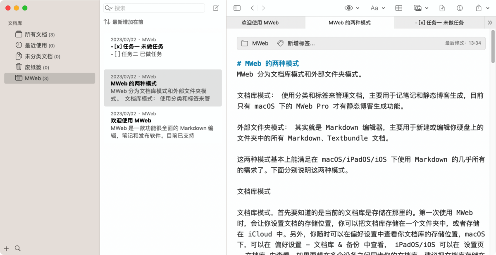The height and width of the screenshot is (255, 496).
Task: Click the folder icon in document header
Action: click(x=244, y=43)
